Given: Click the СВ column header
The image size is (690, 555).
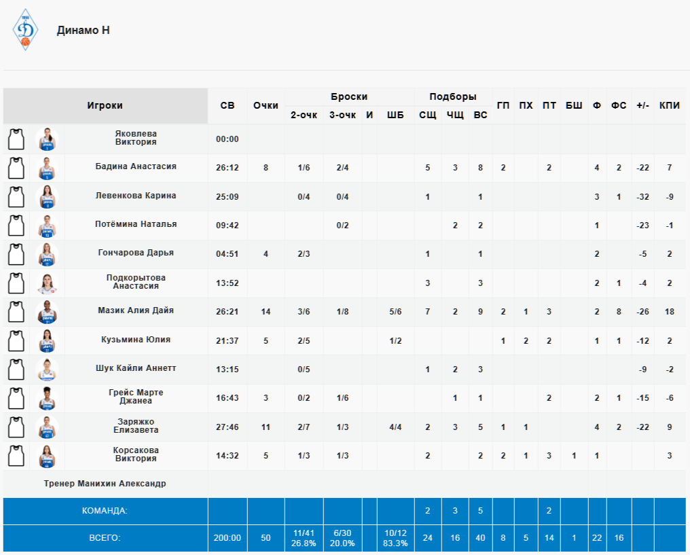Looking at the screenshot, I should tap(228, 105).
